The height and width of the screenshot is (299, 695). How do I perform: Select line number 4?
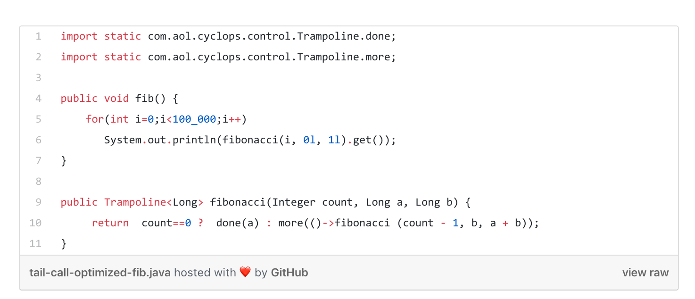tap(38, 99)
